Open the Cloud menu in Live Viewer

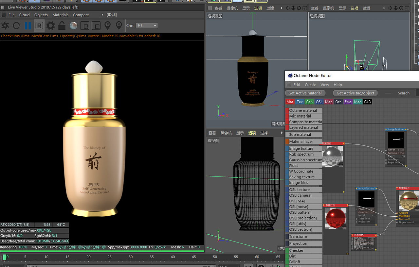(24, 15)
